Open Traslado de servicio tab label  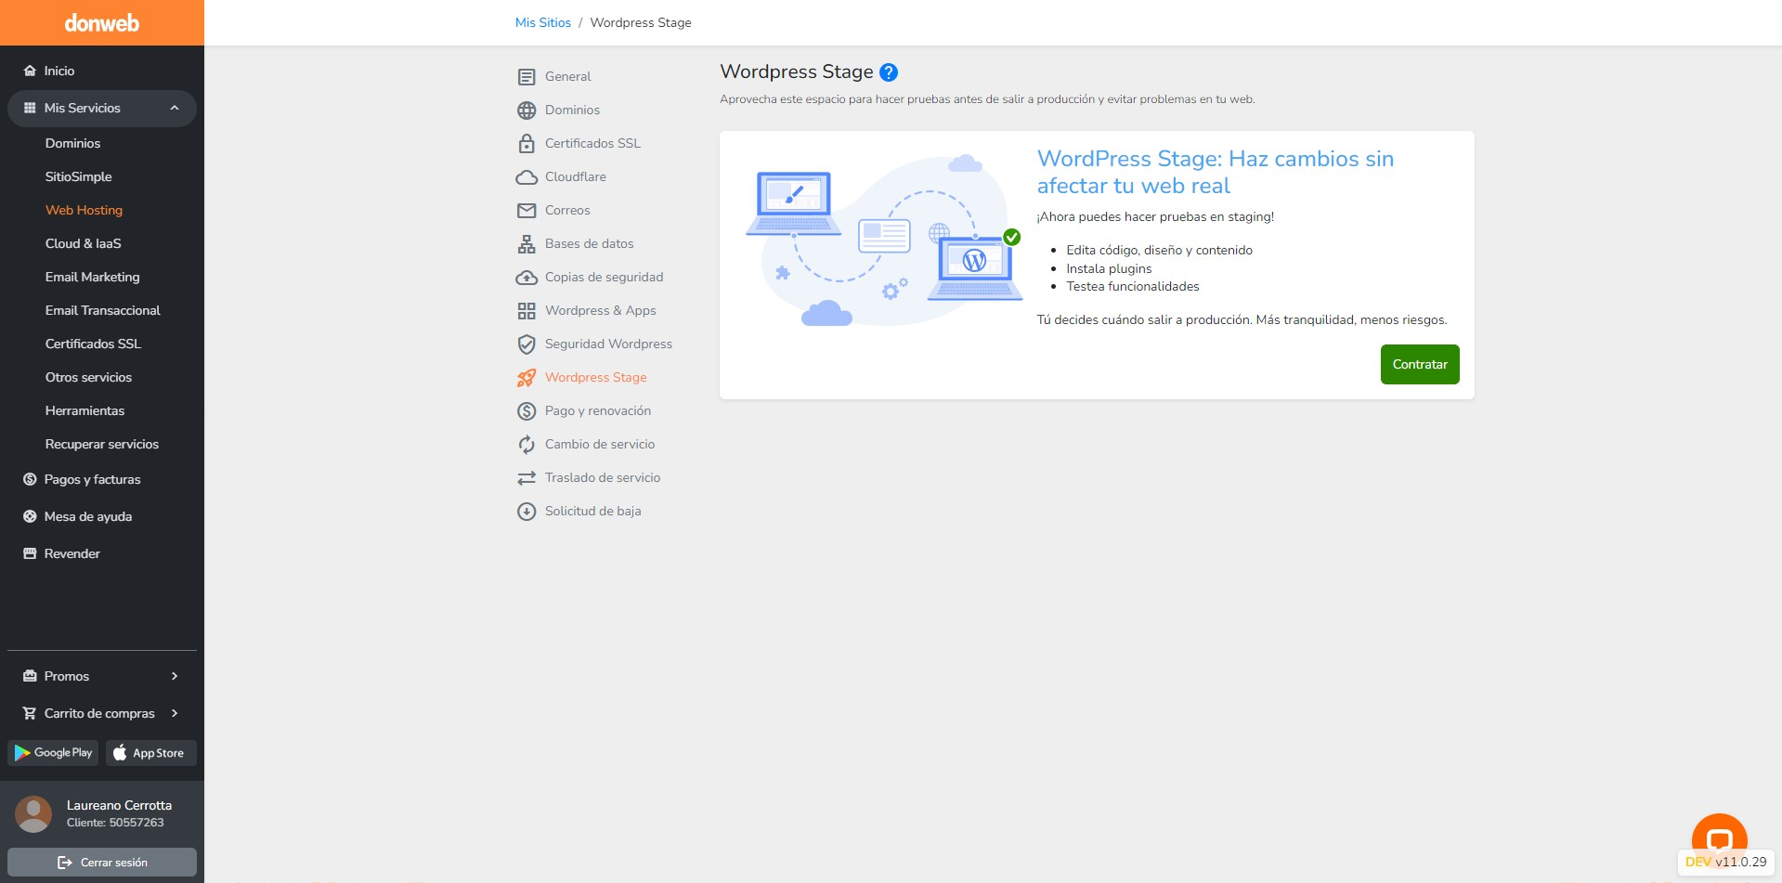coord(603,477)
